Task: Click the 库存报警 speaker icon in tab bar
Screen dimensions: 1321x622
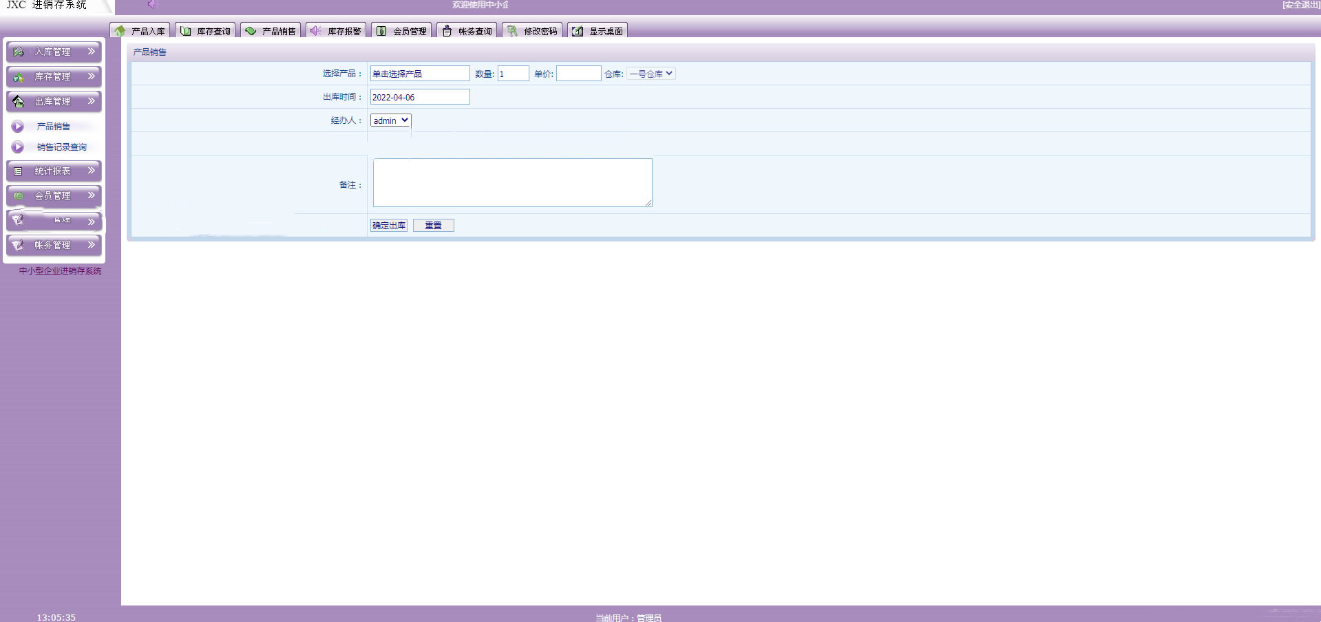Action: (316, 31)
